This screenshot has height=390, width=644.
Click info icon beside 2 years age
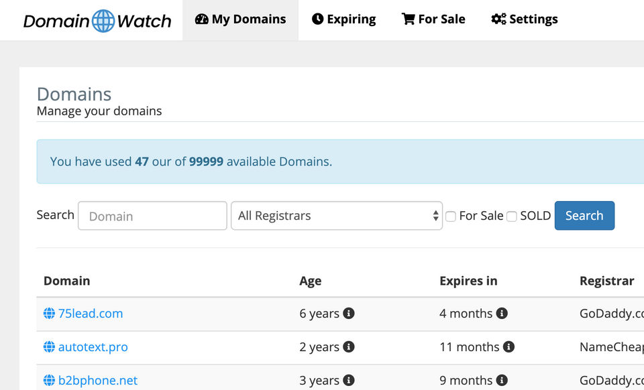point(349,347)
